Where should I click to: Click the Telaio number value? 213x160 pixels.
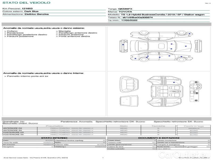[137, 17]
